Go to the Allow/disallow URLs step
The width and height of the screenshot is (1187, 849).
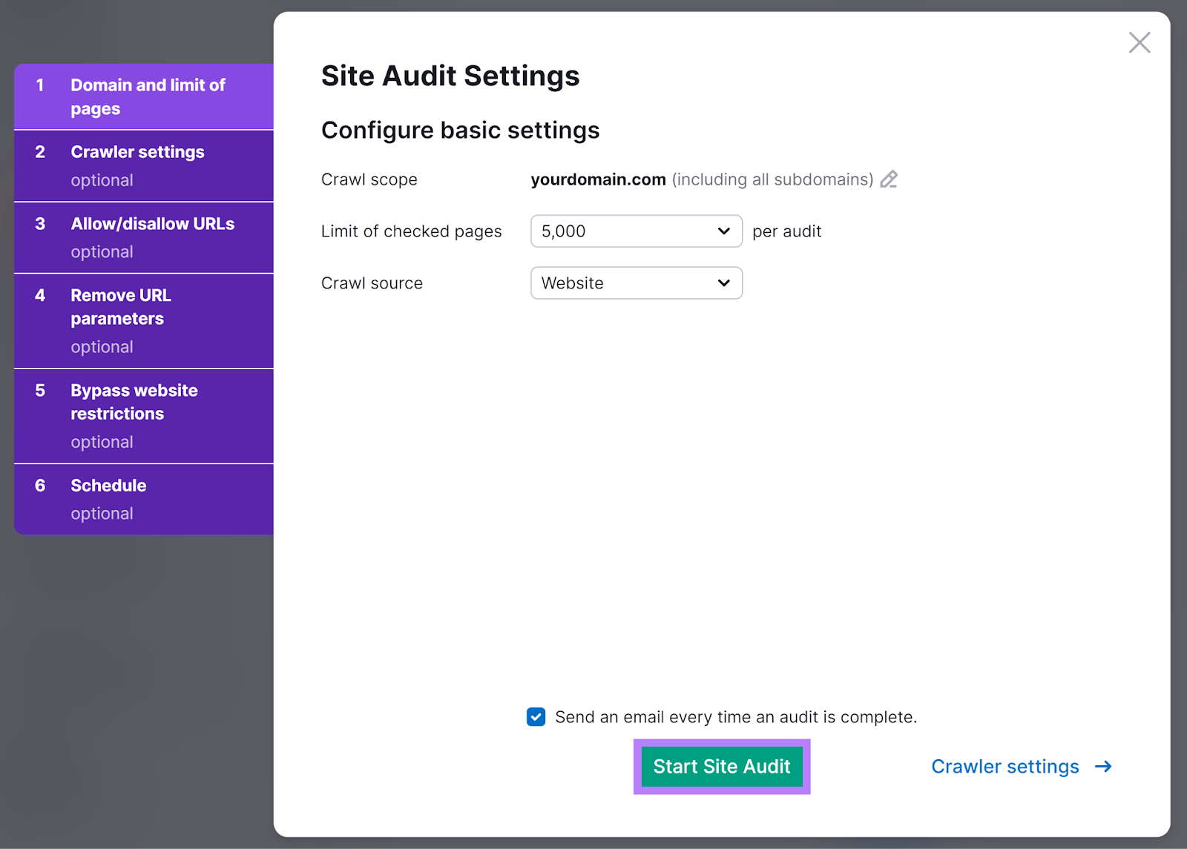pos(143,237)
